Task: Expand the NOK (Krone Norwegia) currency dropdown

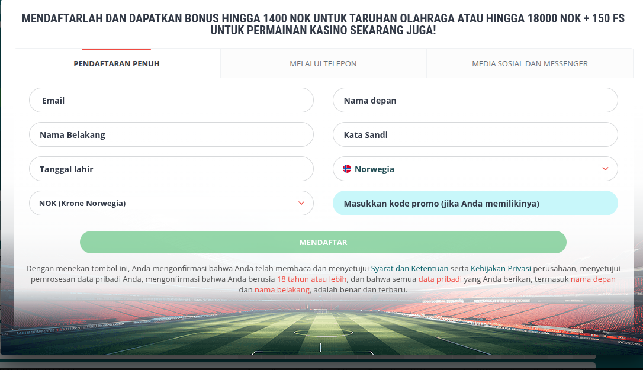Action: tap(171, 204)
